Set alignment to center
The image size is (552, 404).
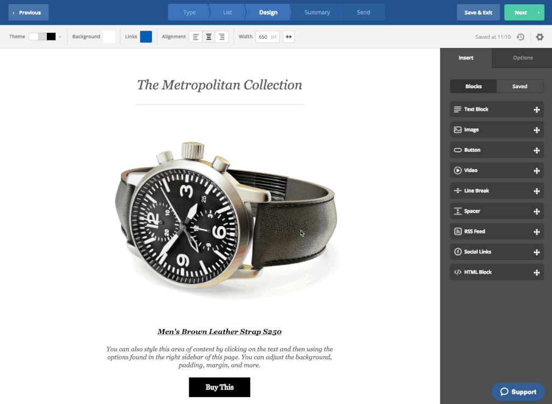[x=209, y=37]
